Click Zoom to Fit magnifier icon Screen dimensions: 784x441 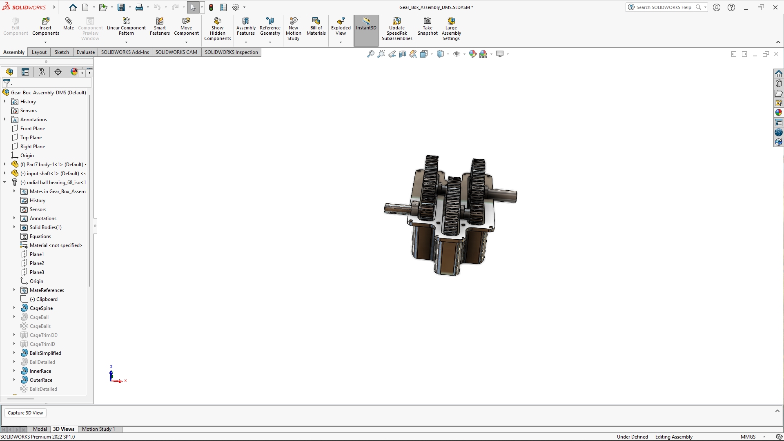pyautogui.click(x=370, y=54)
